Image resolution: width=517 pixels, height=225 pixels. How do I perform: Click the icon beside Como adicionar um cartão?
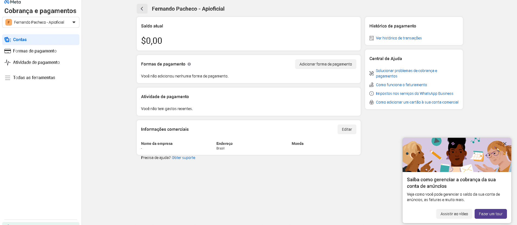click(x=372, y=102)
